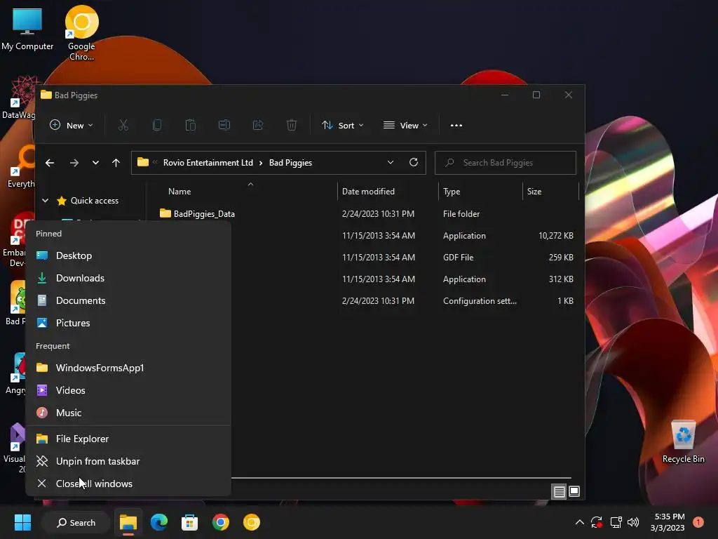The height and width of the screenshot is (539, 718).
Task: Click the GDF File type cell
Action: [x=458, y=258]
